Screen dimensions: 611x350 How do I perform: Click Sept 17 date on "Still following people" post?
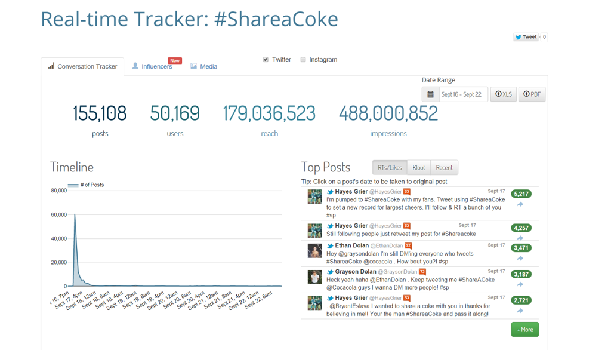coord(467,225)
